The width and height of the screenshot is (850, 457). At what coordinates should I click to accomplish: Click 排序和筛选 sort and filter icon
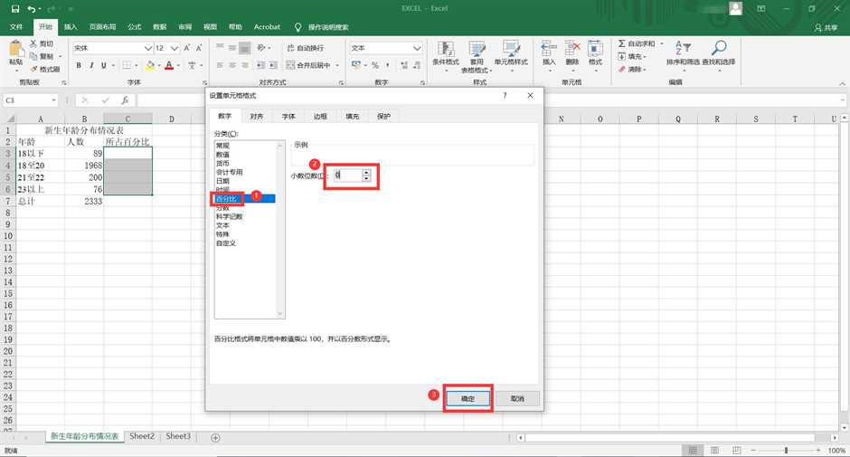tap(684, 49)
